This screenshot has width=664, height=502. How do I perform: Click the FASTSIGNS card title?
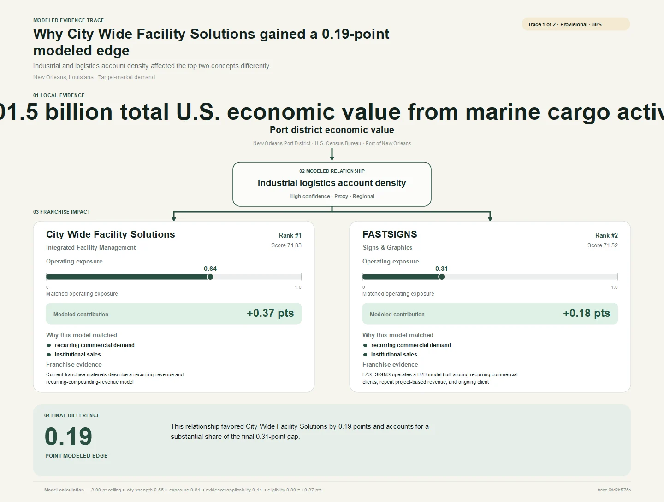[390, 234]
